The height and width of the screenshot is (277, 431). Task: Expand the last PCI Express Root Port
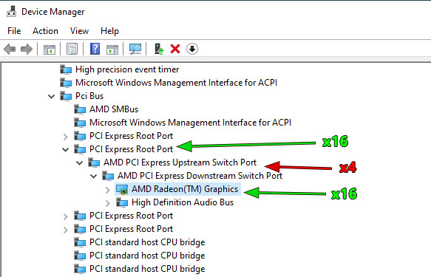pos(65,230)
